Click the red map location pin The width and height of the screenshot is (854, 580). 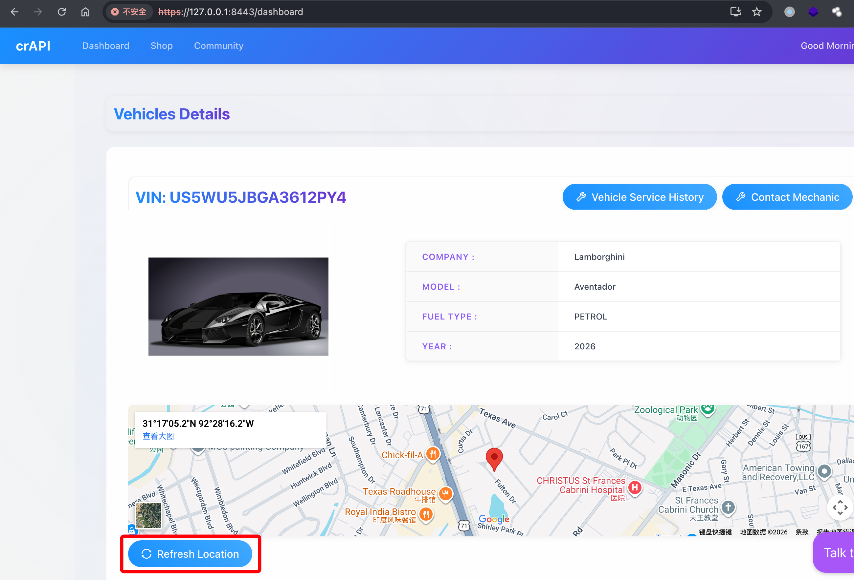(494, 458)
